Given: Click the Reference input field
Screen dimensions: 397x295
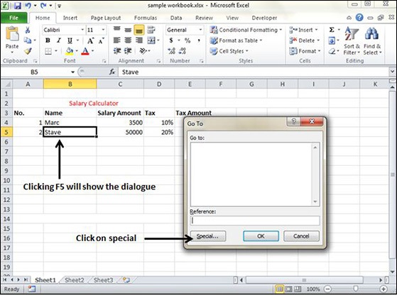Looking at the screenshot, I should 255,221.
